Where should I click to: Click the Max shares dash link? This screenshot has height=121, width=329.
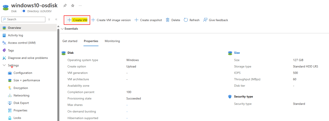[127, 105]
